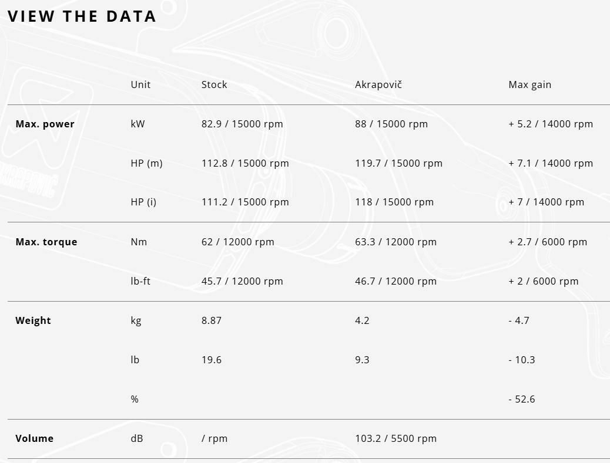Viewport: 610px width, 463px height.
Task: Click the Unit column header
Action: (140, 85)
